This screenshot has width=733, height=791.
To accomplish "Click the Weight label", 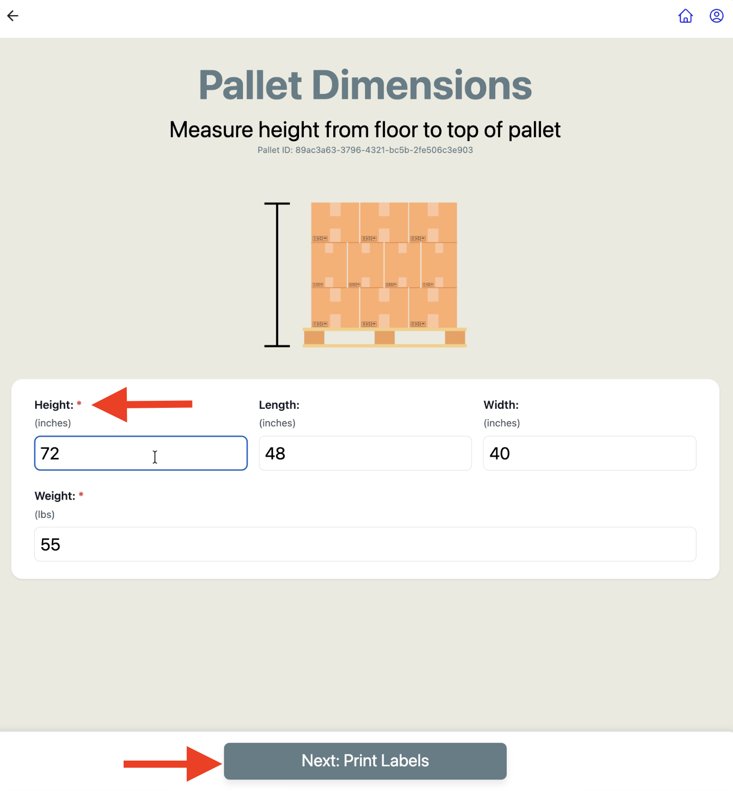I will click(x=55, y=496).
